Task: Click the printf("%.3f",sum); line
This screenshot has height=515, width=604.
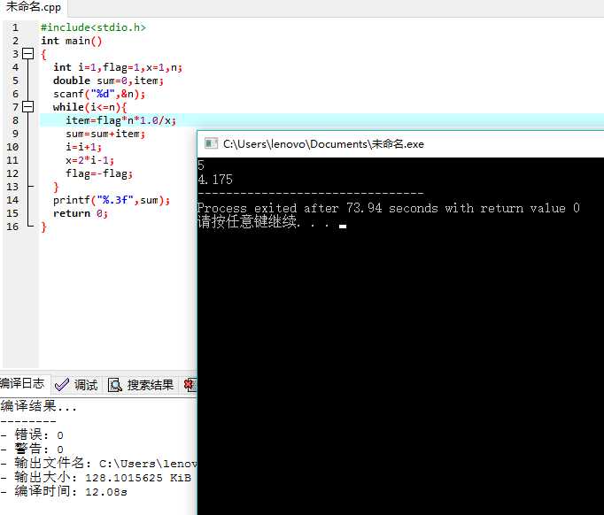Action: pyautogui.click(x=112, y=200)
